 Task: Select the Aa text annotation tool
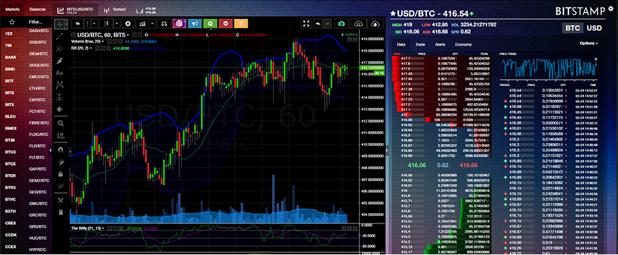tap(60, 73)
